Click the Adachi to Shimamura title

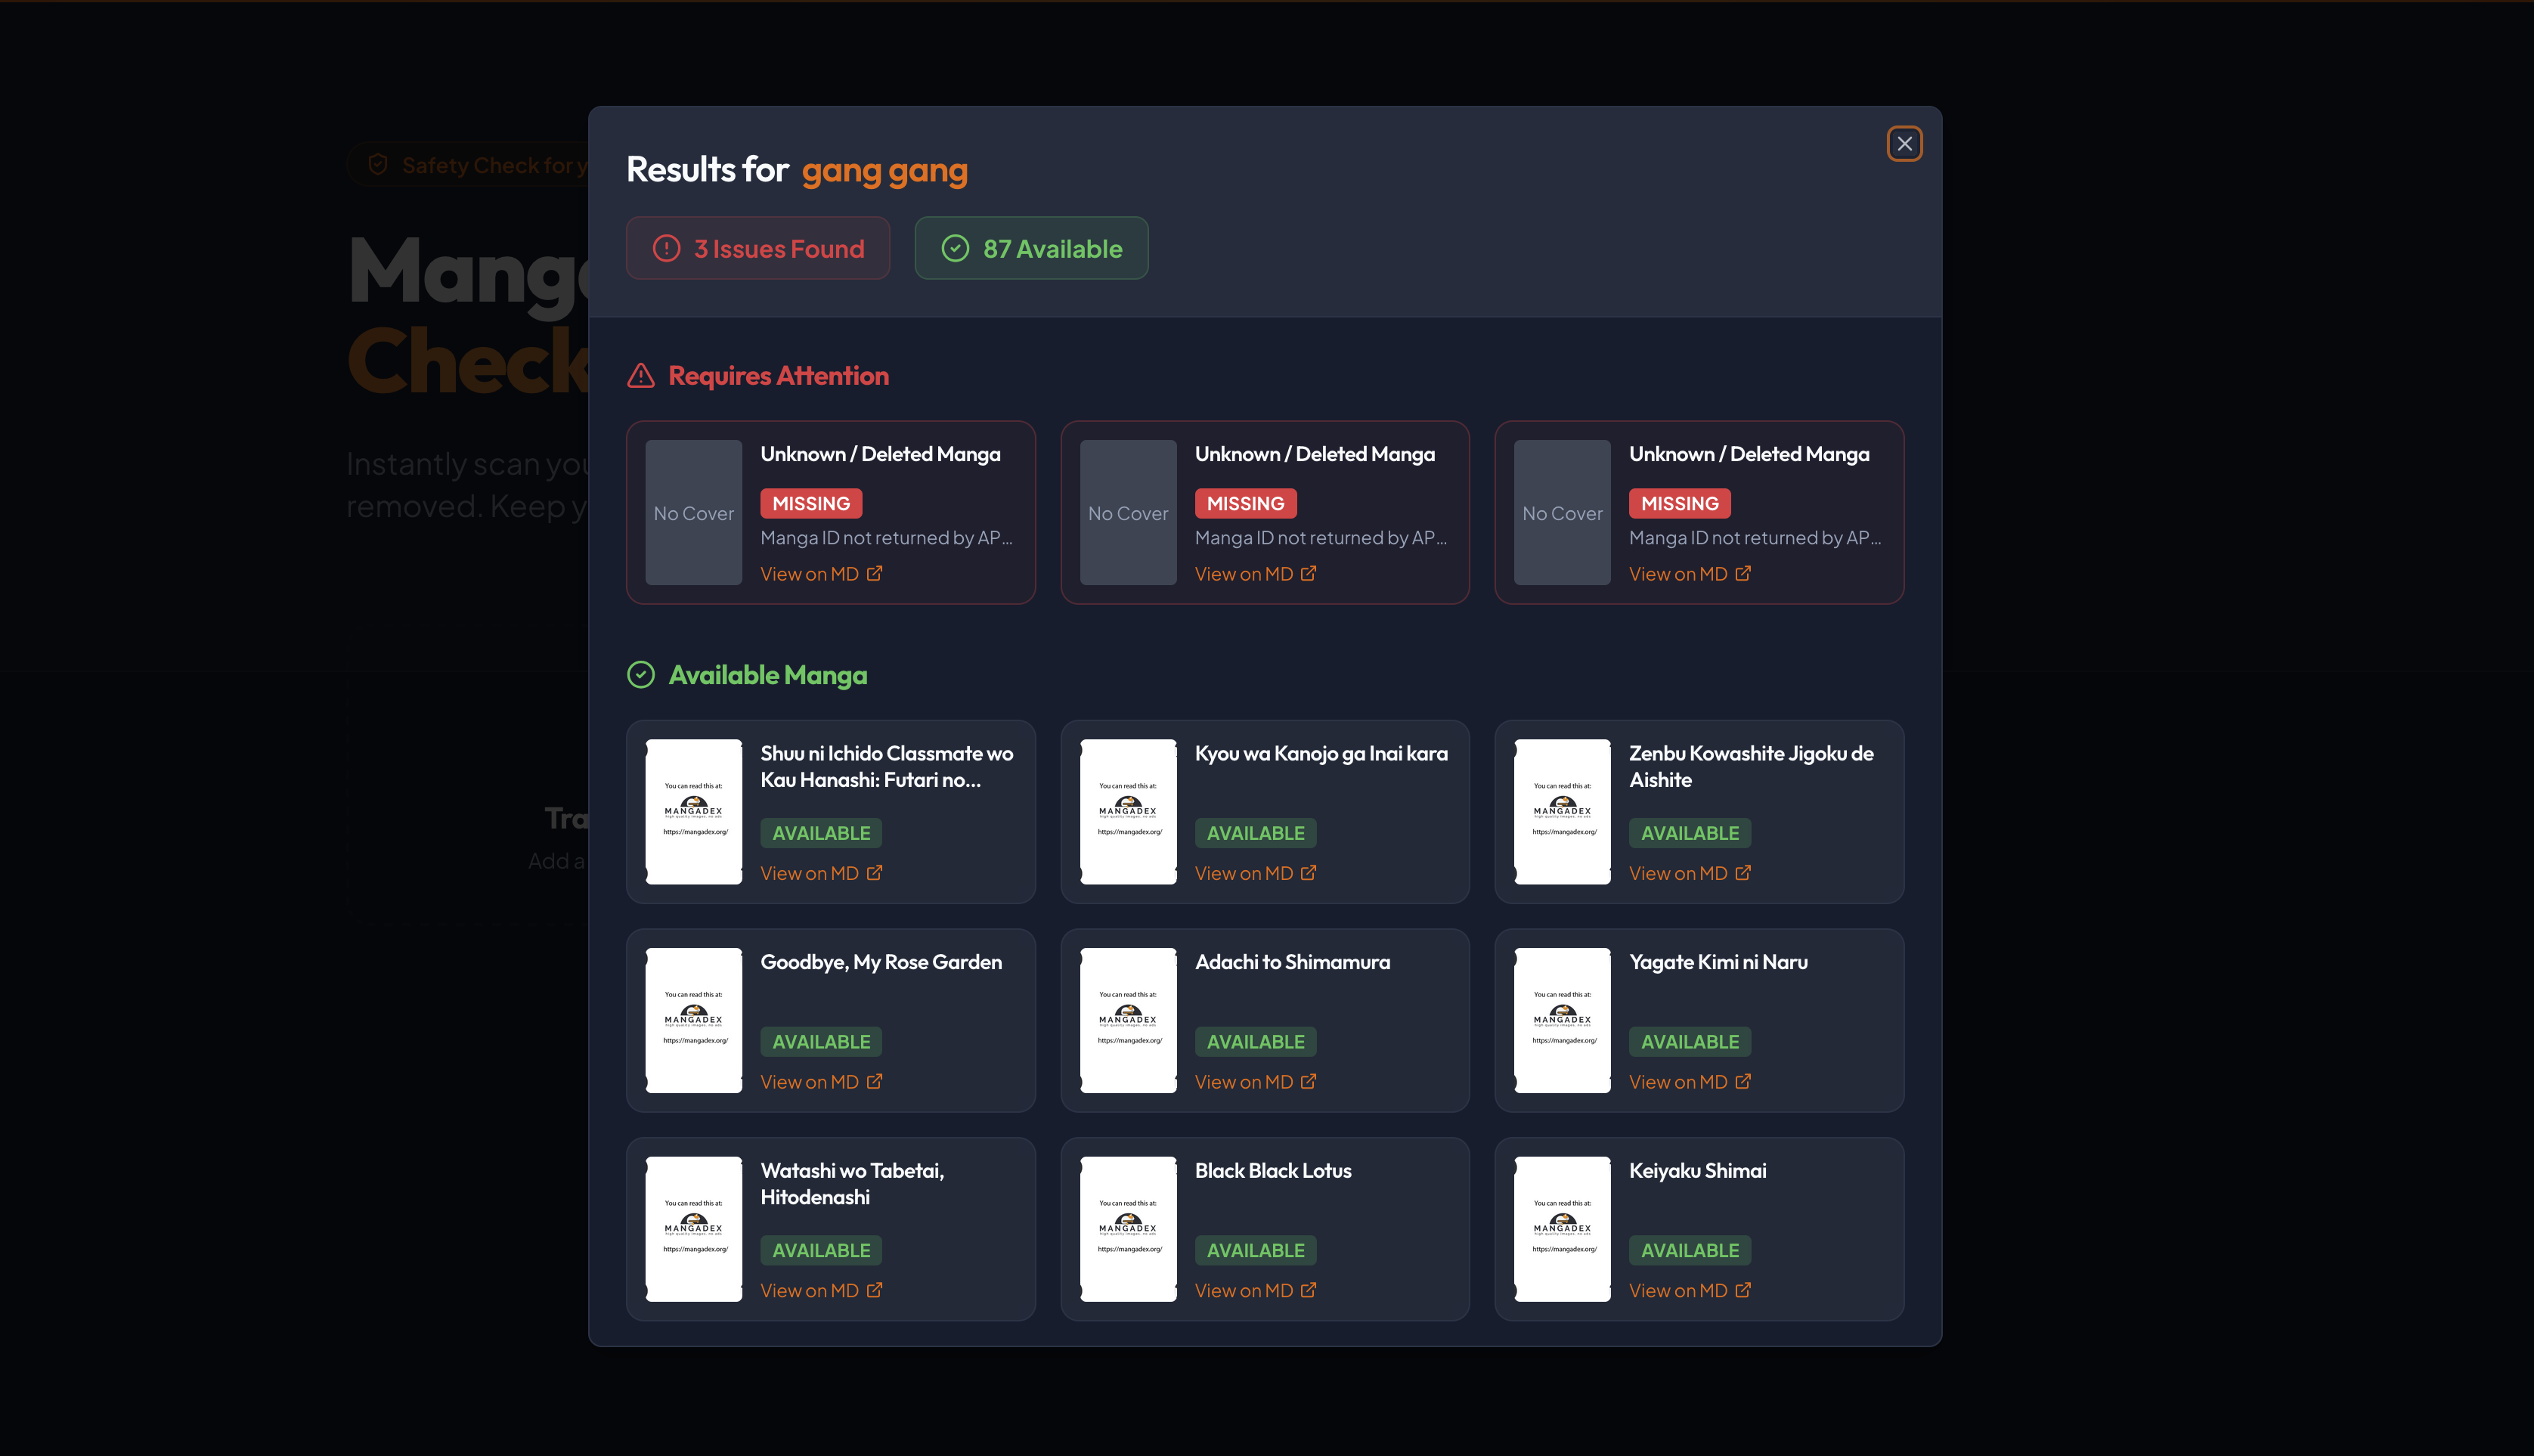1292,962
